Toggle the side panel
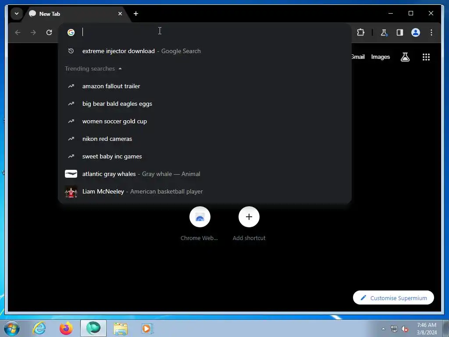 (x=400, y=32)
